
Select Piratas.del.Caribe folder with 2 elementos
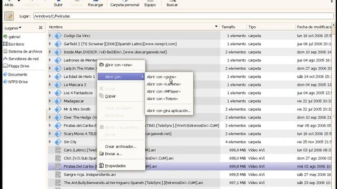[x=190, y=125]
